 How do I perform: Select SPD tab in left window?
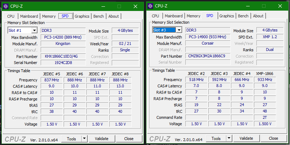(x=65, y=16)
